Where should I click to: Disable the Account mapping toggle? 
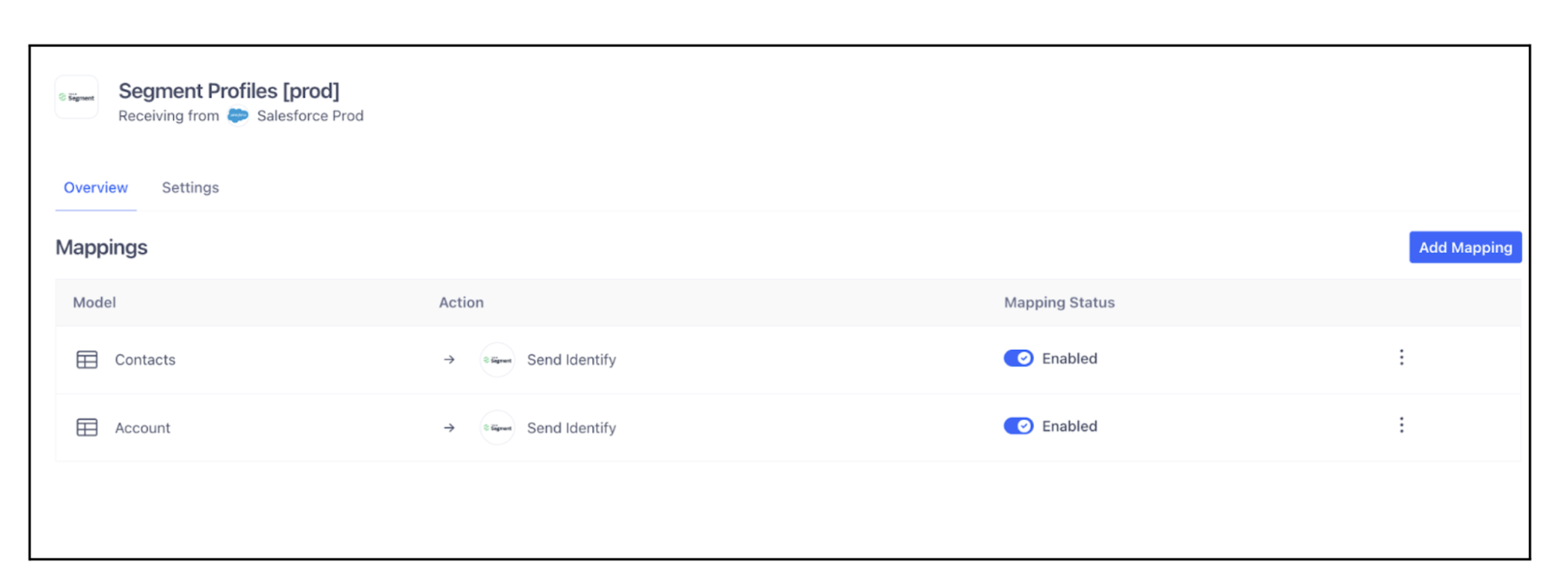[1018, 426]
